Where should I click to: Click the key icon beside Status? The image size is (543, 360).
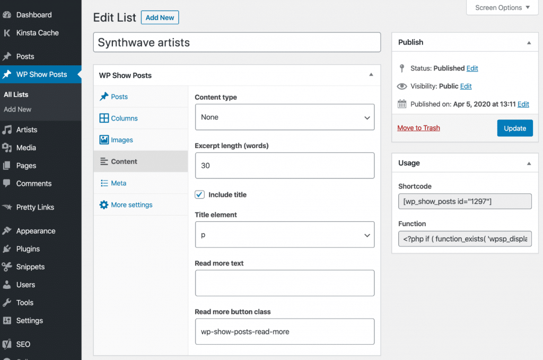402,68
